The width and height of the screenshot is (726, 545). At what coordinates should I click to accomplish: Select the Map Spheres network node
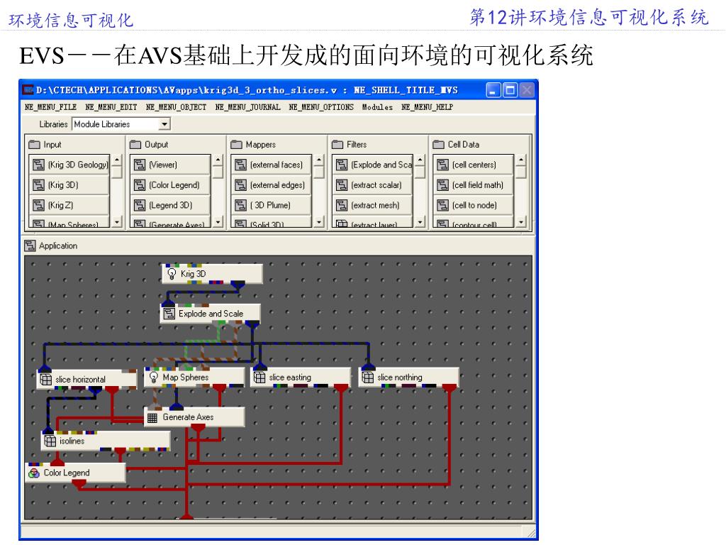tap(194, 378)
